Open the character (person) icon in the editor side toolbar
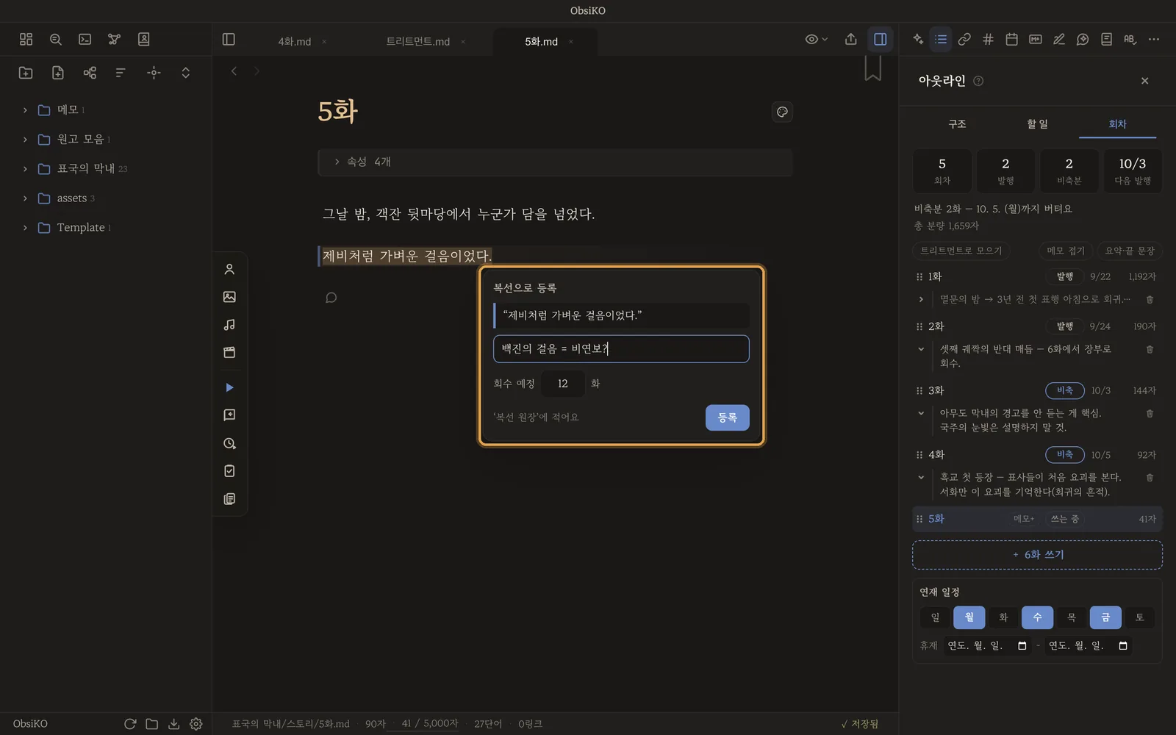Image resolution: width=1176 pixels, height=735 pixels. [x=229, y=270]
